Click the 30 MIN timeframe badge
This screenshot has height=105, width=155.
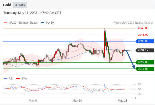[20, 5]
